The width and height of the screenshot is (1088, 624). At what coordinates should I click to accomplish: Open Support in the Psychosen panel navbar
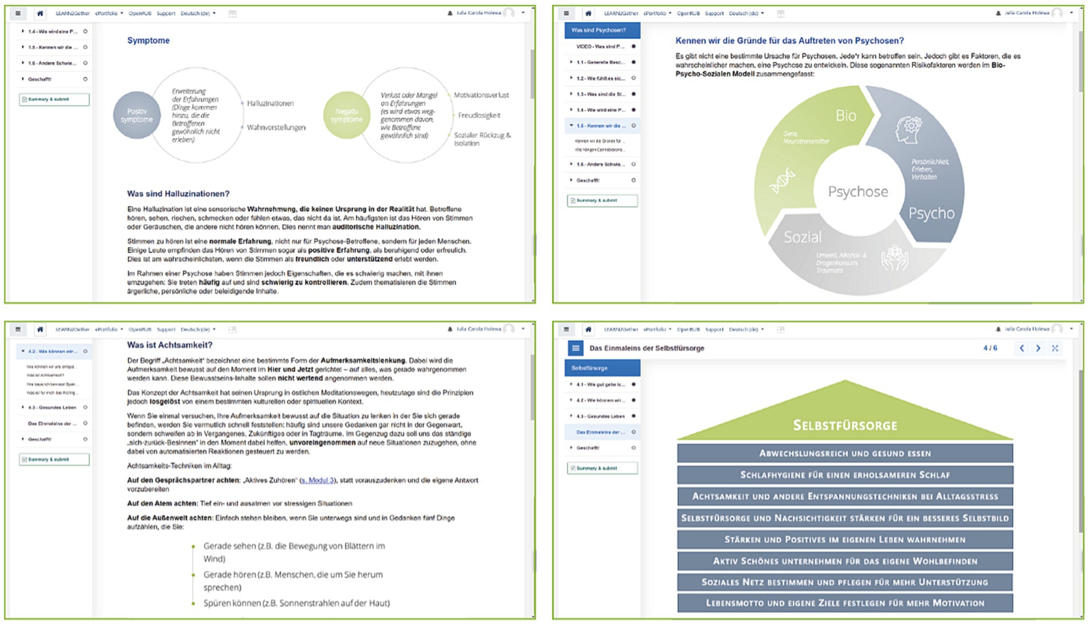tap(714, 13)
